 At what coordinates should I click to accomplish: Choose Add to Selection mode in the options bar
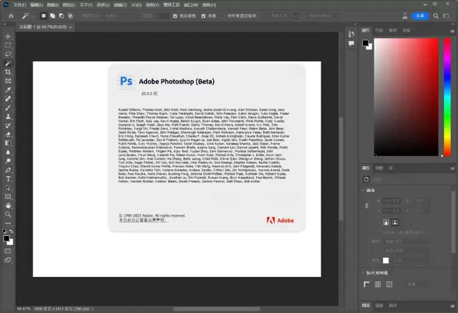pos(52,16)
